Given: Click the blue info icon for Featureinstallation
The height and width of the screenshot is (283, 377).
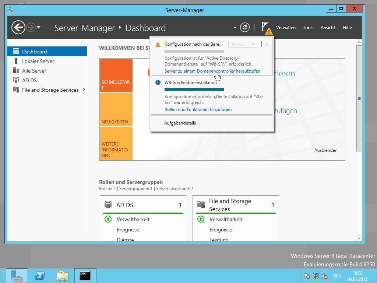Looking at the screenshot, I should tap(158, 83).
